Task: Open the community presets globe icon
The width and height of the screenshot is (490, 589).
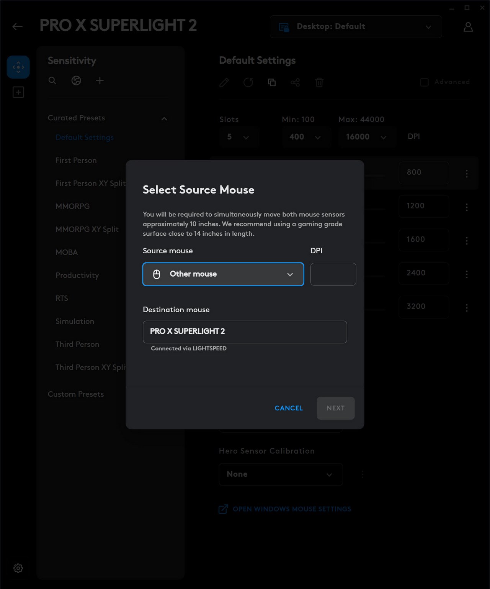Action: (76, 80)
